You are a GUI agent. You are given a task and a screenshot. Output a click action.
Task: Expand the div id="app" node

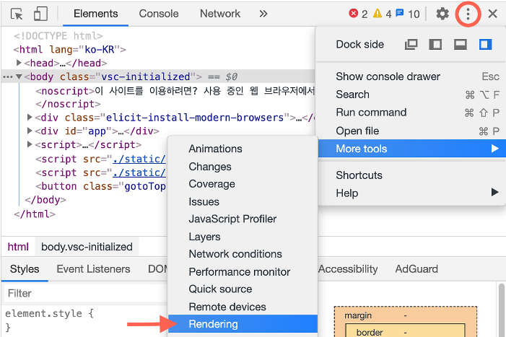[x=30, y=131]
